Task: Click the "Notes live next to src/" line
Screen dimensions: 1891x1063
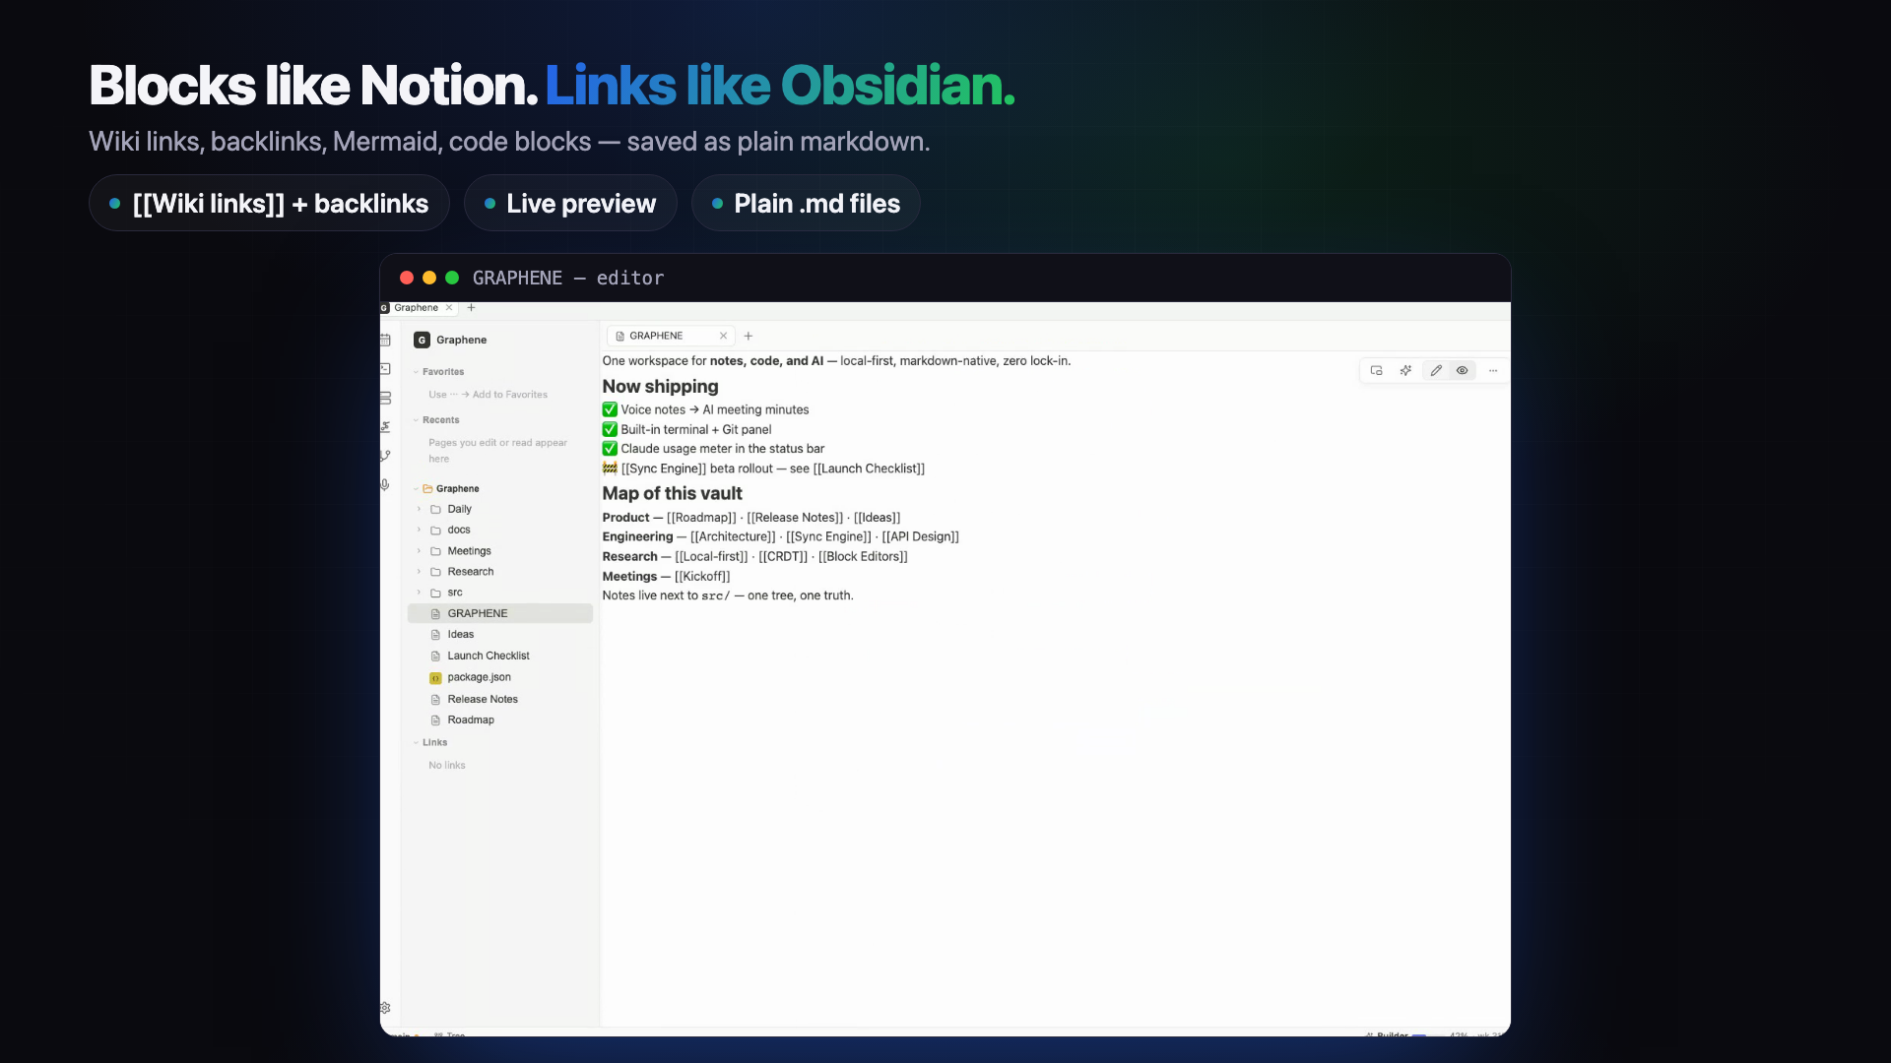Action: click(x=728, y=596)
